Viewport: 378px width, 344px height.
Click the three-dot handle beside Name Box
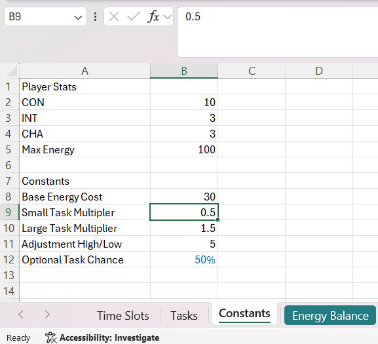[x=96, y=16]
